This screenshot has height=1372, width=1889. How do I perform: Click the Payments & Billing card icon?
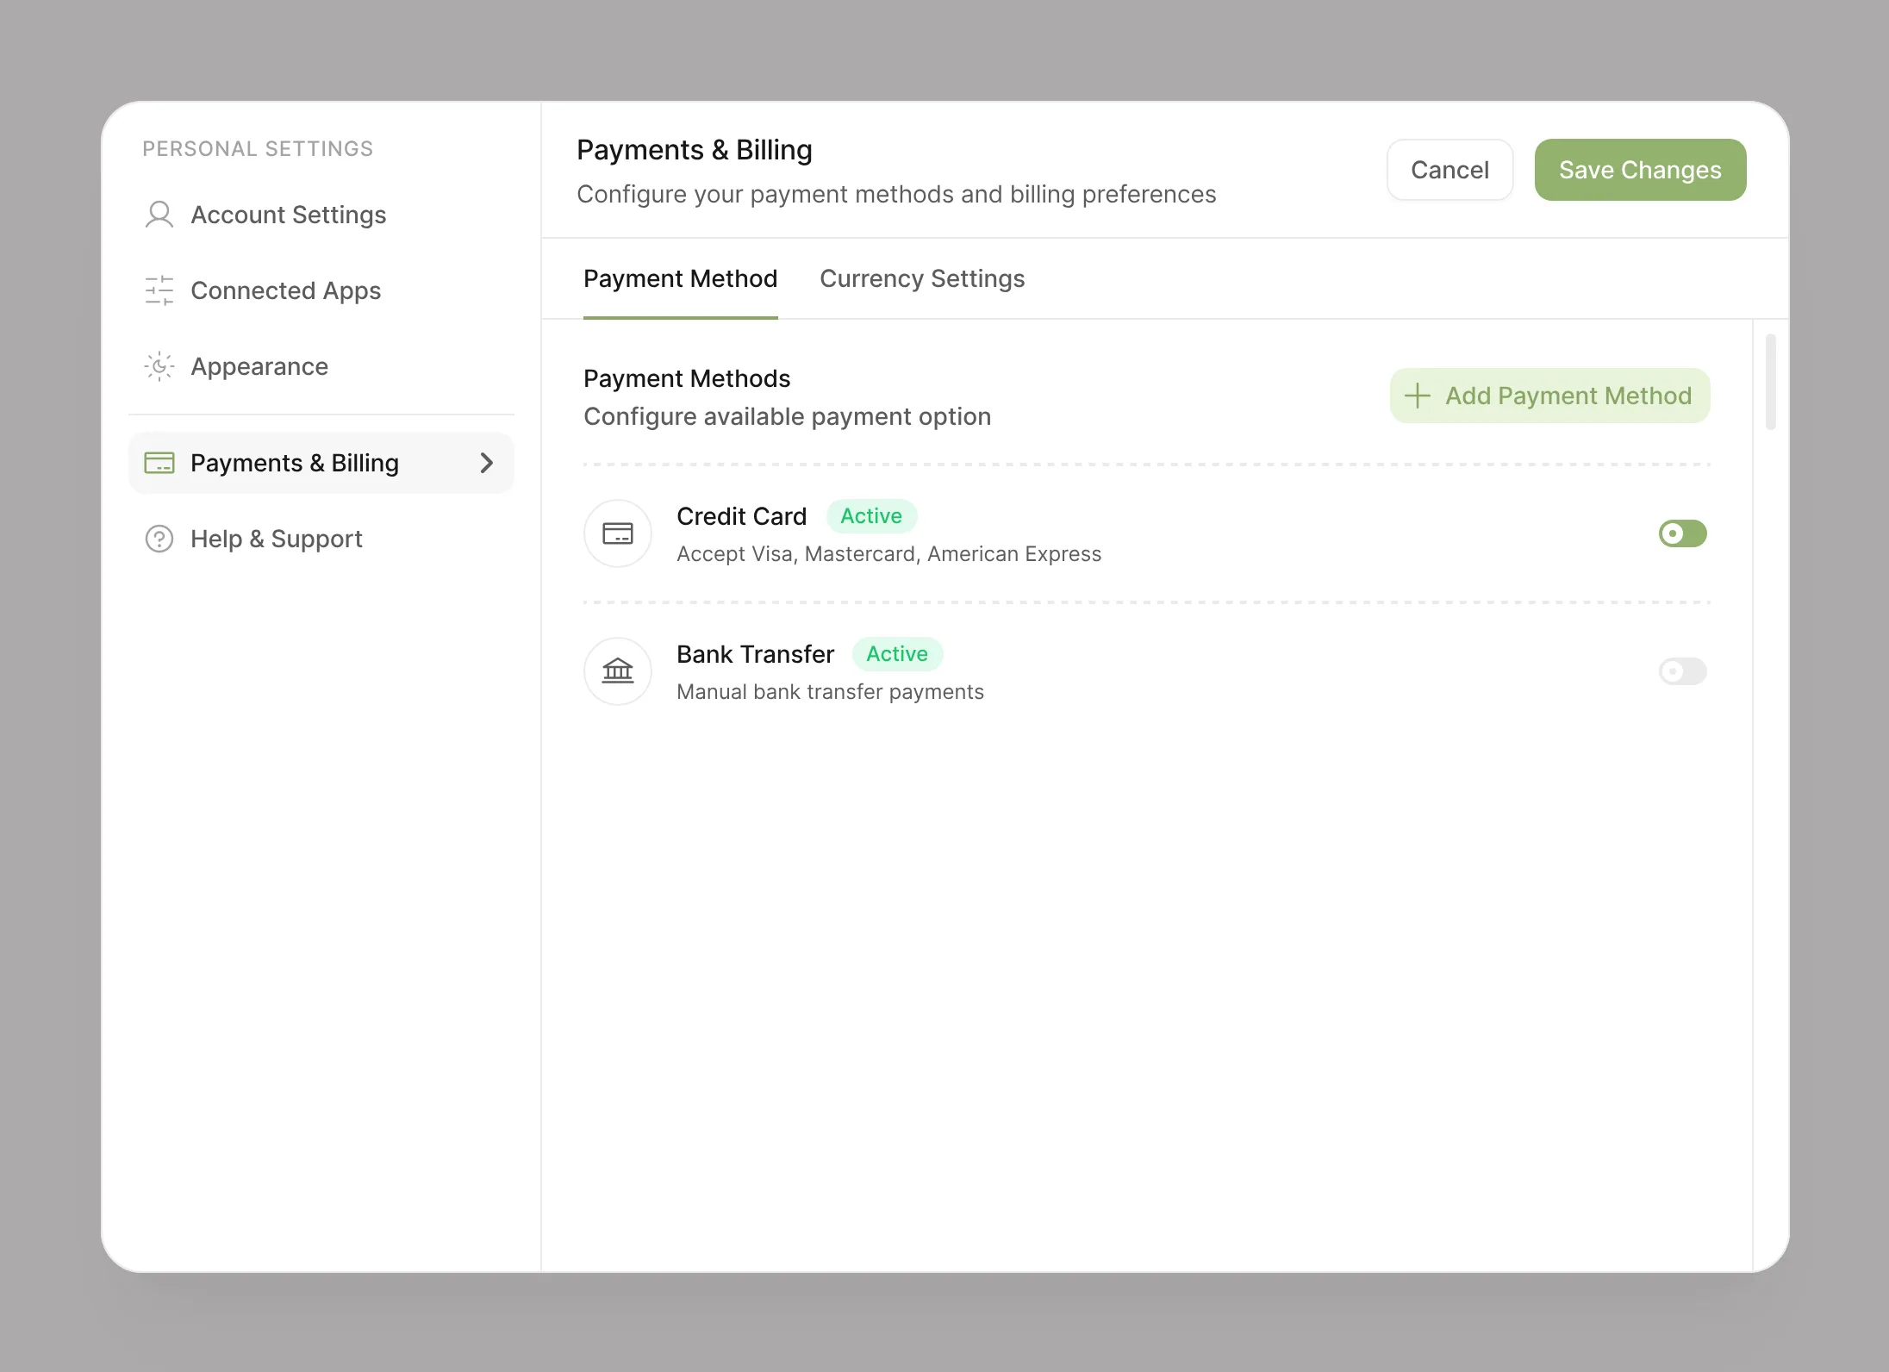(x=159, y=463)
